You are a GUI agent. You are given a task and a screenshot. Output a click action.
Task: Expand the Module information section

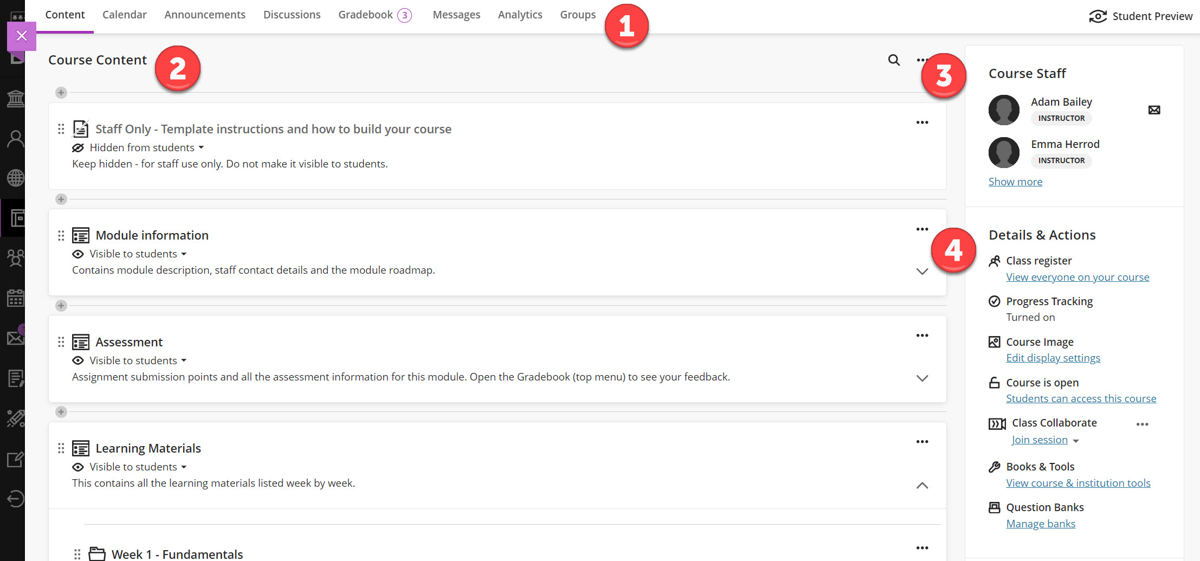[x=922, y=272]
